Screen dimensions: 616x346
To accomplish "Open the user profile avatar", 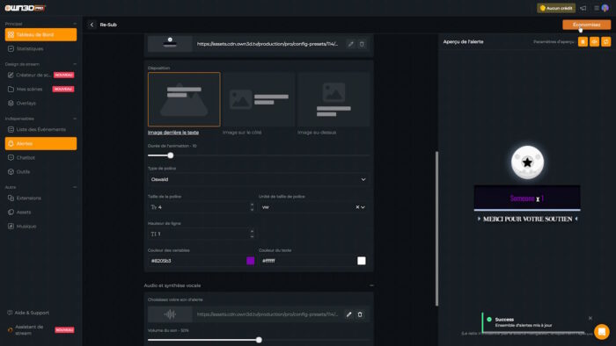I will (x=605, y=8).
